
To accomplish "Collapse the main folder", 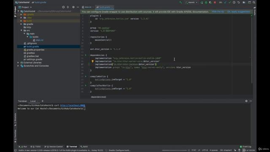I will coord(24,34).
